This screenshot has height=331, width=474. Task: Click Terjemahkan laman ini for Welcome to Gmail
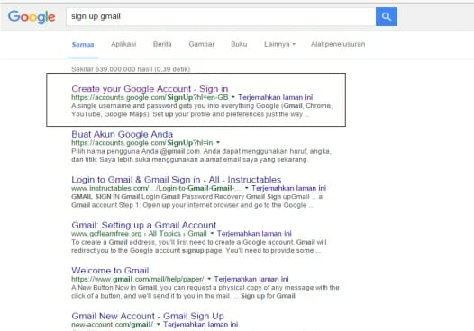pyautogui.click(x=251, y=279)
